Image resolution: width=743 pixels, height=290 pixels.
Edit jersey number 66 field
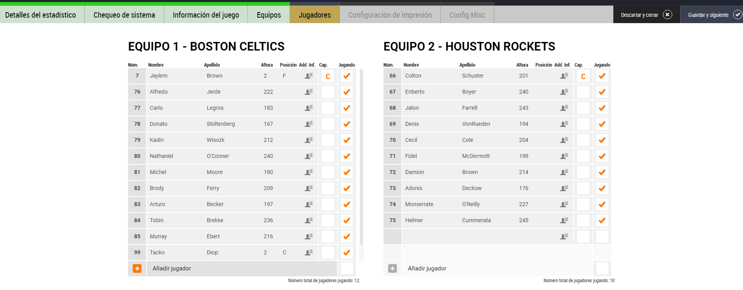click(393, 76)
